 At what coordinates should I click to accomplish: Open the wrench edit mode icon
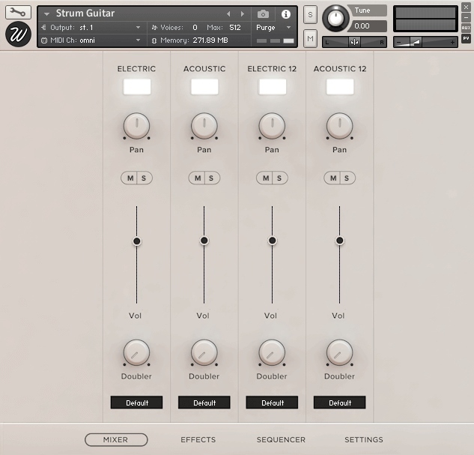18,12
